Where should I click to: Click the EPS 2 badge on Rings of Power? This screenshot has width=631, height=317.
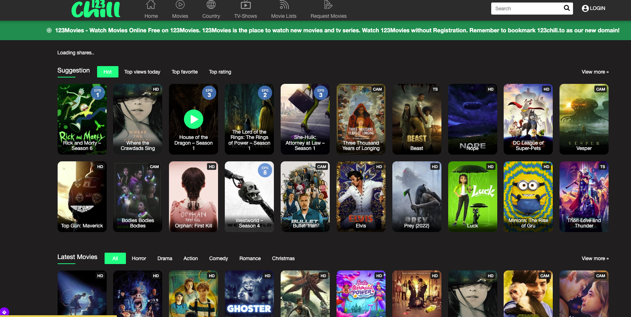tap(265, 92)
